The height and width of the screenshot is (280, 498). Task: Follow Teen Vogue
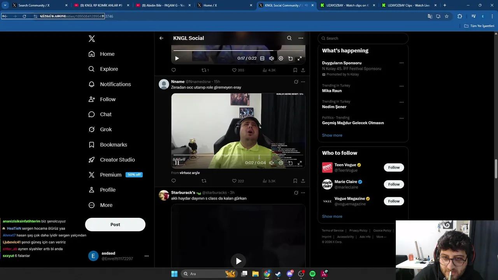(x=394, y=168)
